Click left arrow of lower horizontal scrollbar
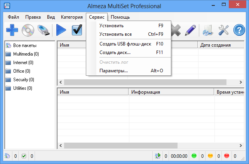Viewport: 249px width, 164px height. click(x=61, y=145)
